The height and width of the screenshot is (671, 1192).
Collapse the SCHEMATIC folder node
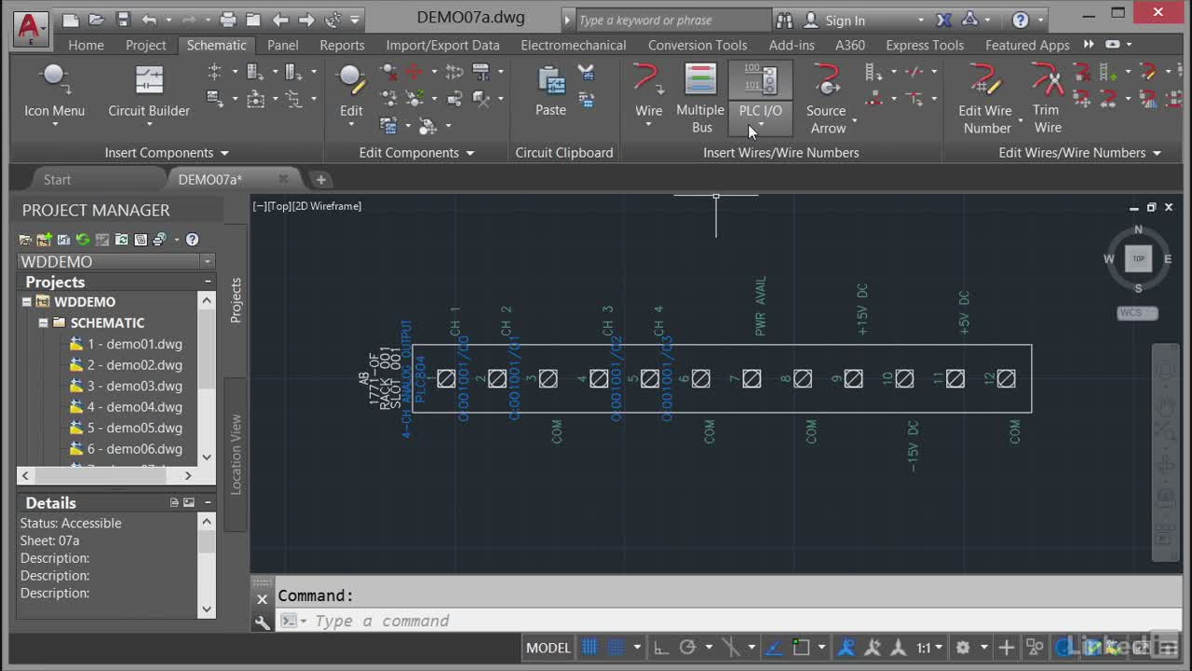tap(43, 322)
